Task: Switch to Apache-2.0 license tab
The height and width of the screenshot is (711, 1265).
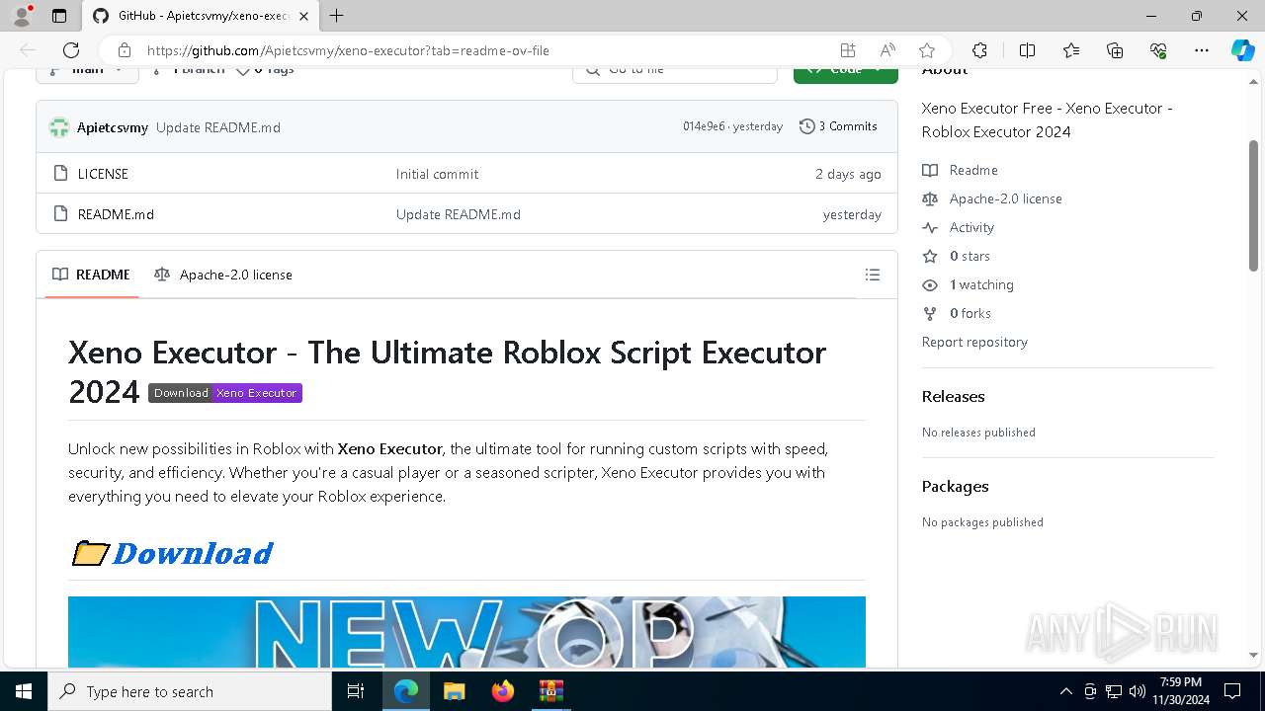Action: coord(223,275)
